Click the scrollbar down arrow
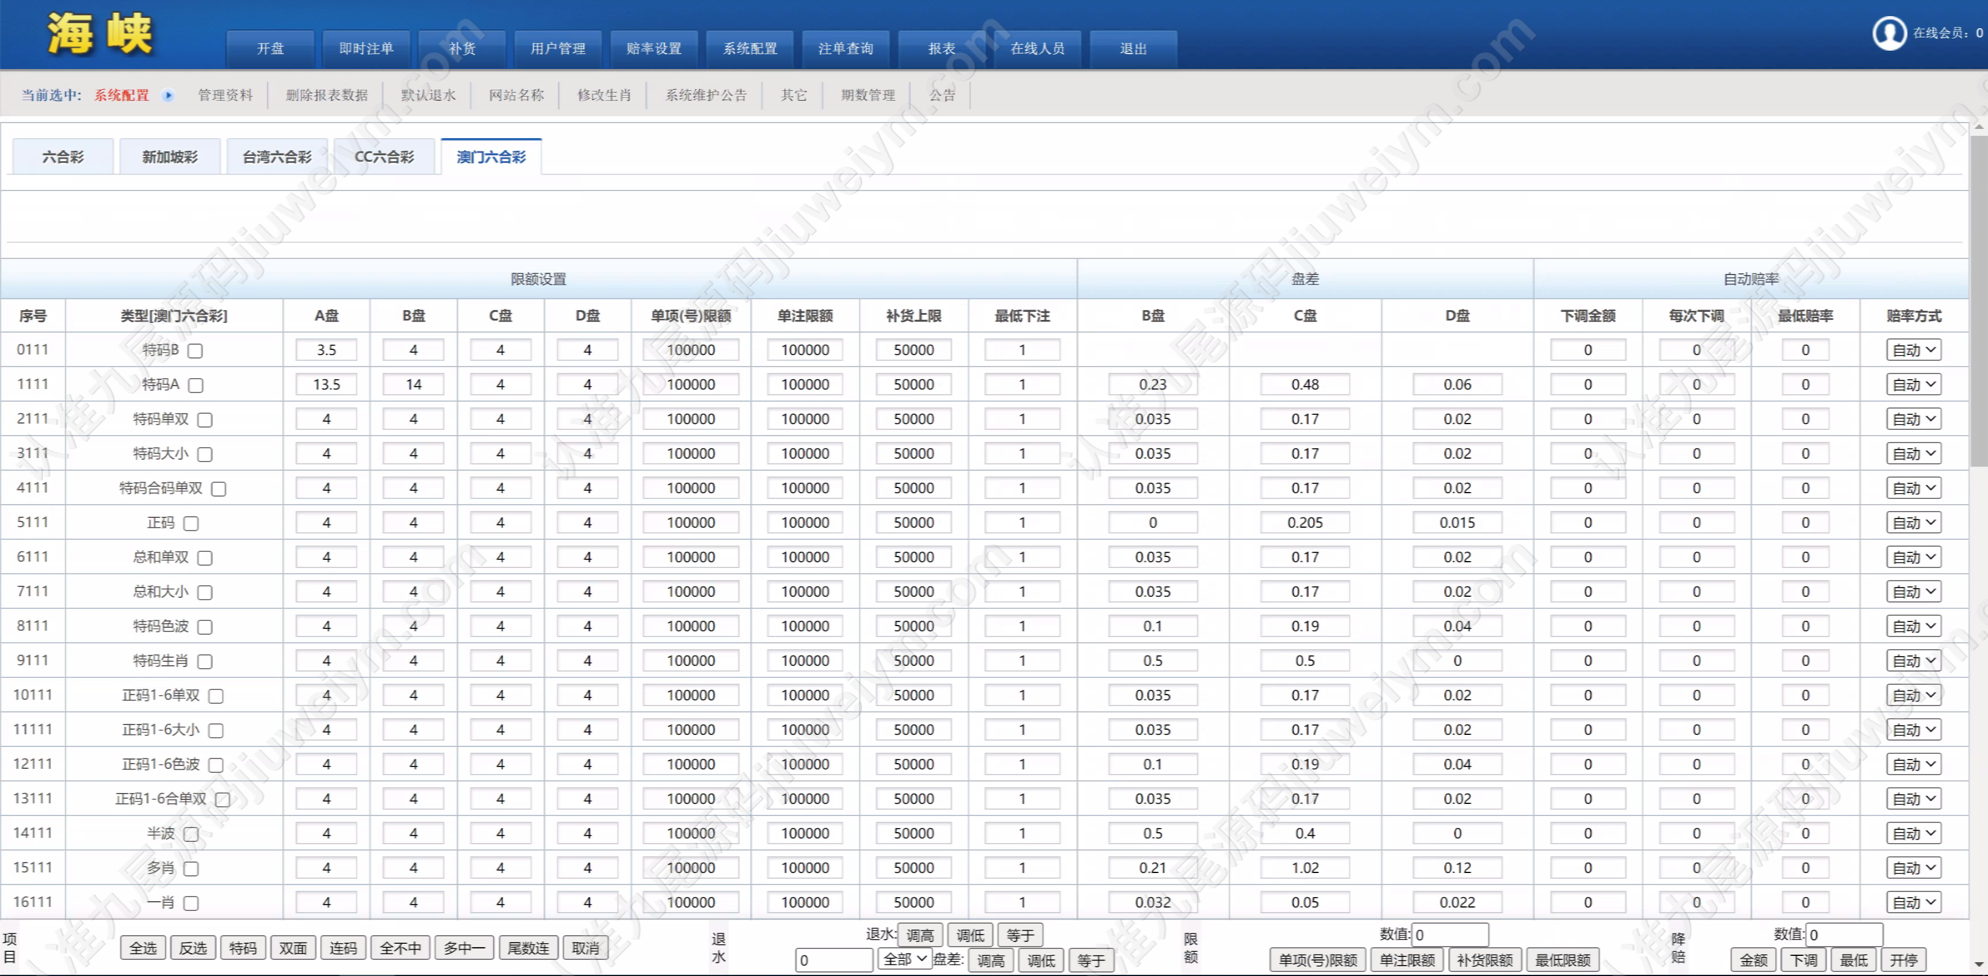Image resolution: width=1988 pixels, height=976 pixels. pos(1979,964)
